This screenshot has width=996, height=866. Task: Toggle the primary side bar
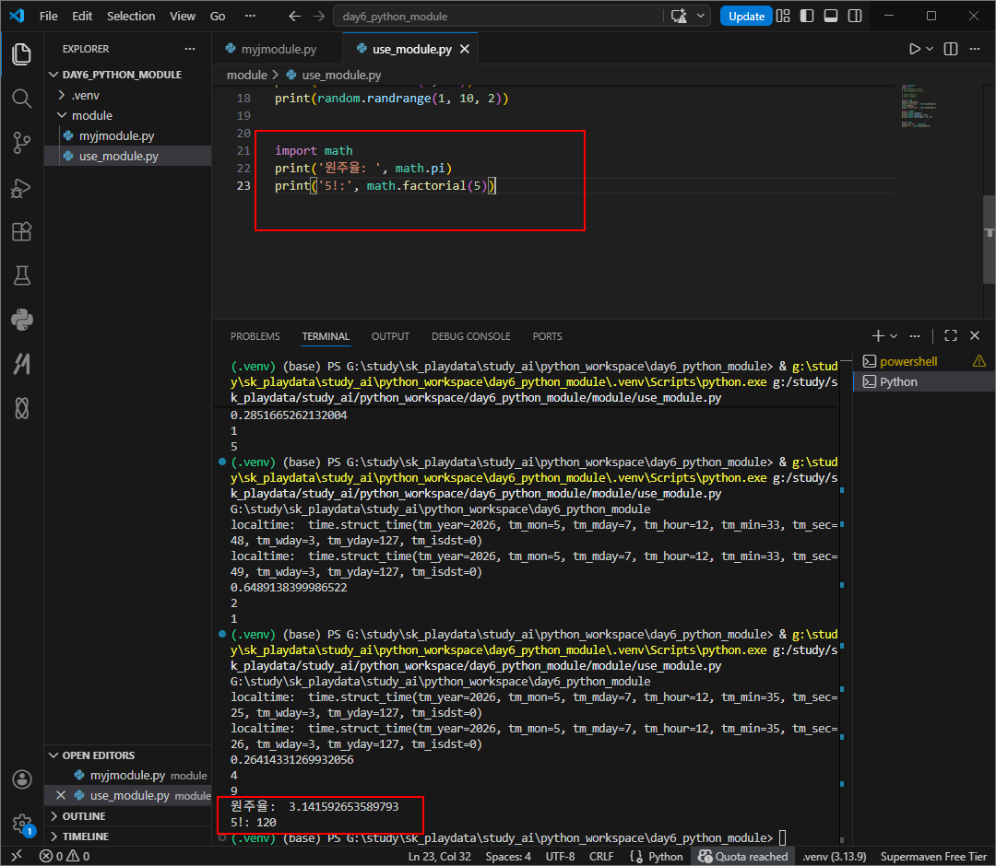point(807,16)
